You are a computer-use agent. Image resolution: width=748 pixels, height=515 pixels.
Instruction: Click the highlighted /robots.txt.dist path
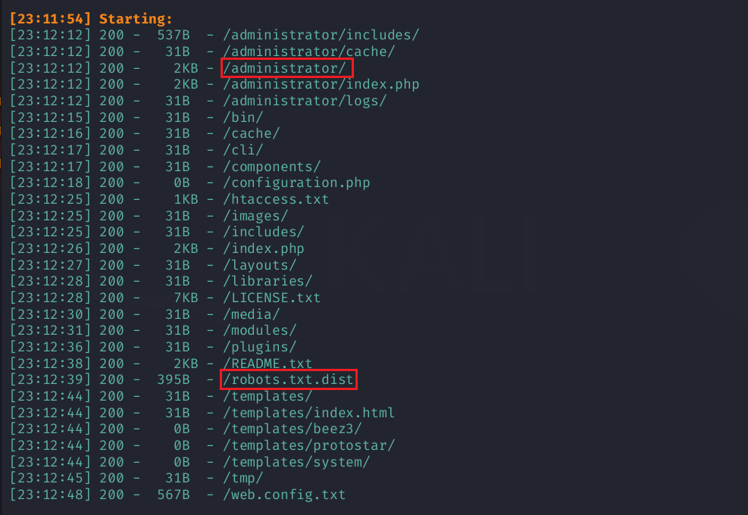click(x=288, y=379)
